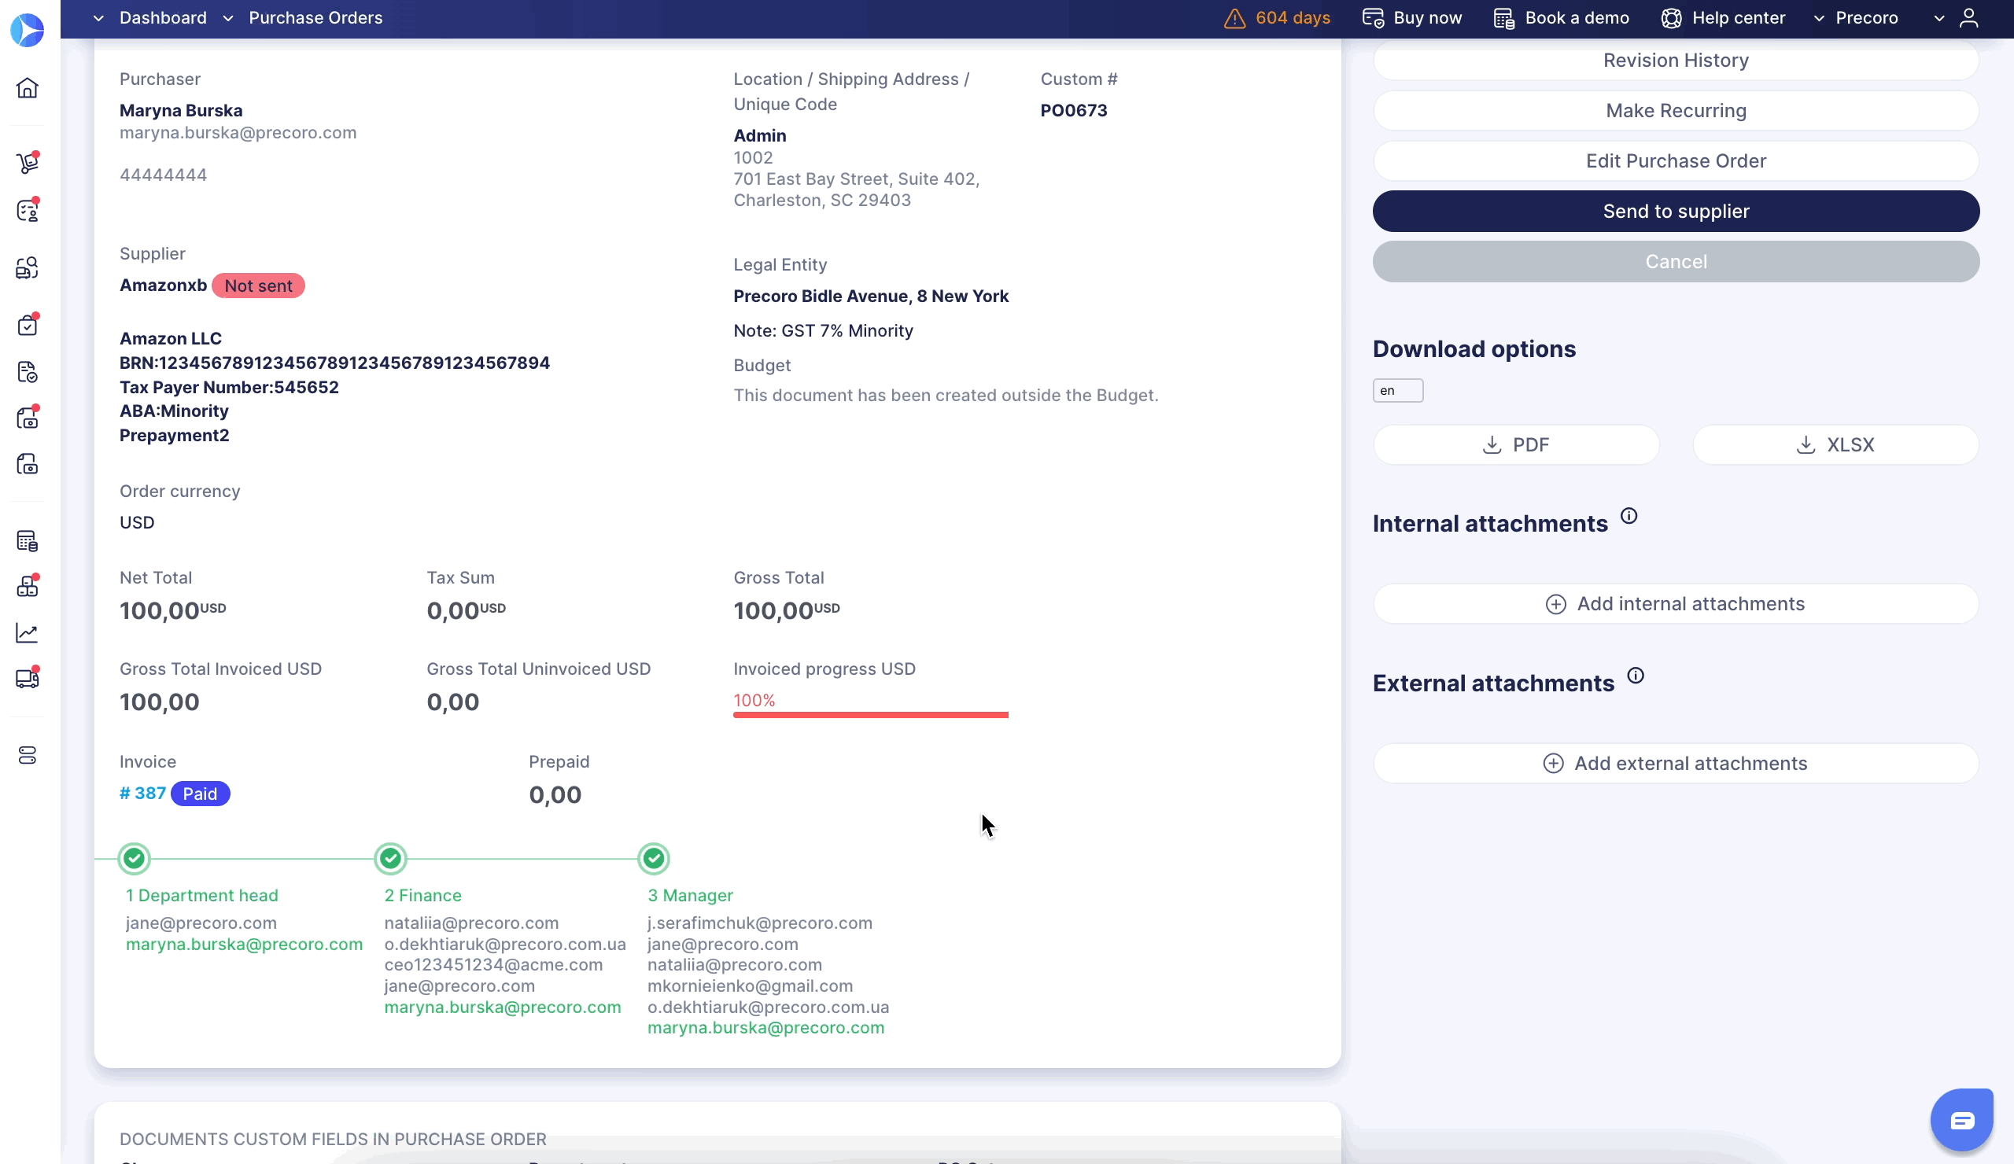The height and width of the screenshot is (1164, 2014).
Task: Open invoice link # 387
Action: pos(143,794)
